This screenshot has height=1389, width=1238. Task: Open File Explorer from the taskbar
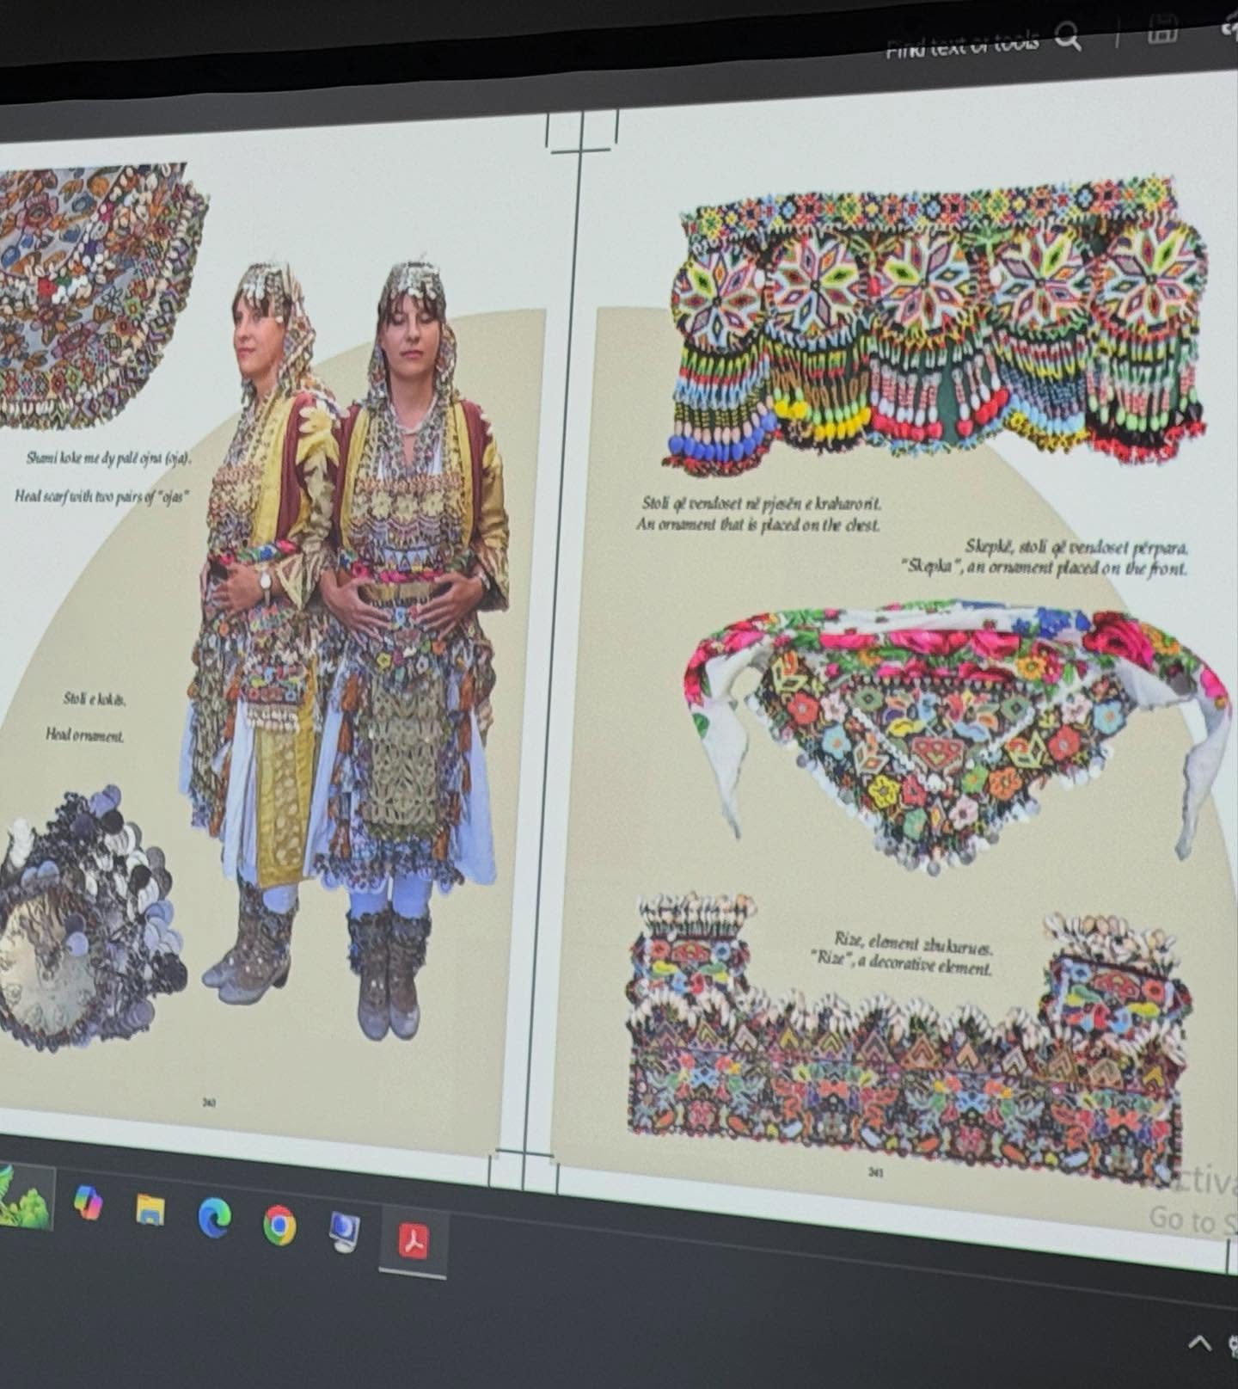150,1209
